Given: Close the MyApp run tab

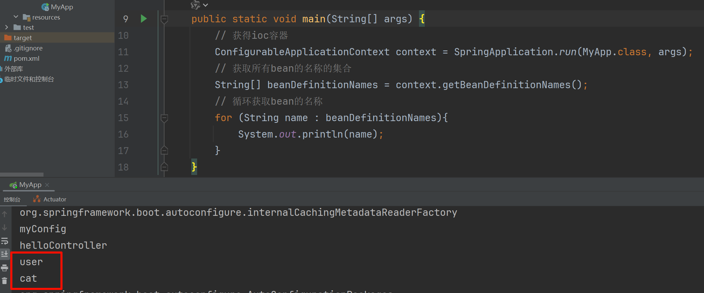Looking at the screenshot, I should coord(47,185).
